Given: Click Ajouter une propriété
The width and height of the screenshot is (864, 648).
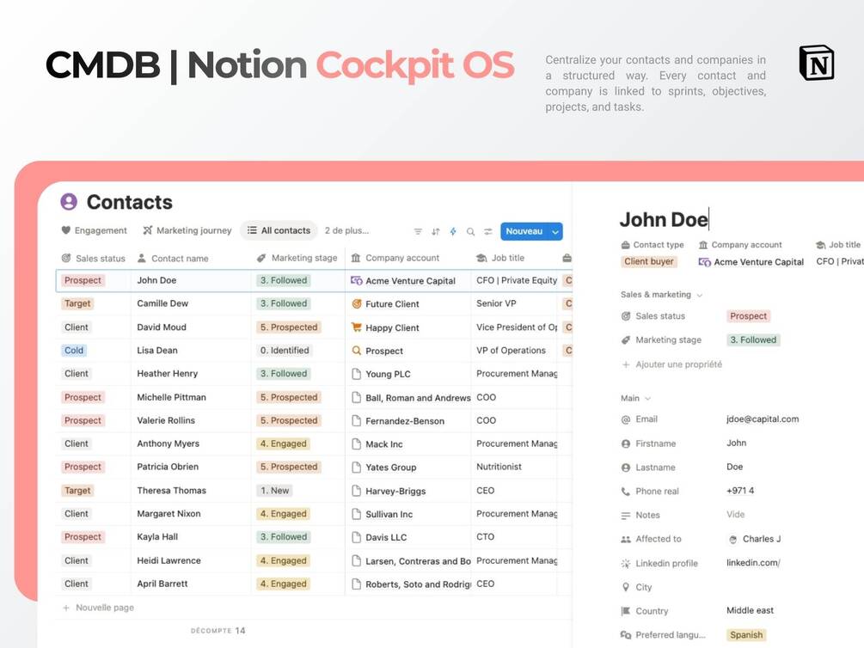Looking at the screenshot, I should (x=671, y=364).
